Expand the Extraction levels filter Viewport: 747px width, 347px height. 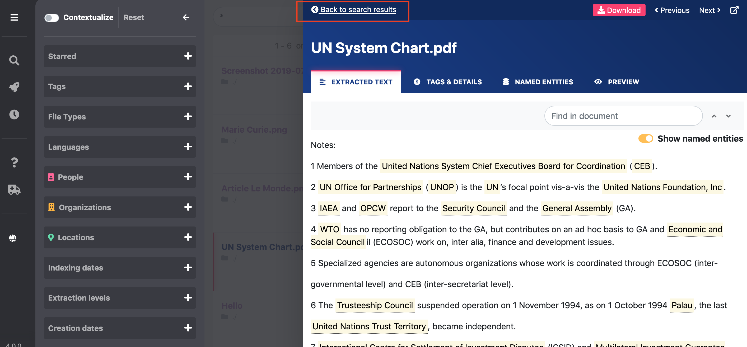point(120,298)
